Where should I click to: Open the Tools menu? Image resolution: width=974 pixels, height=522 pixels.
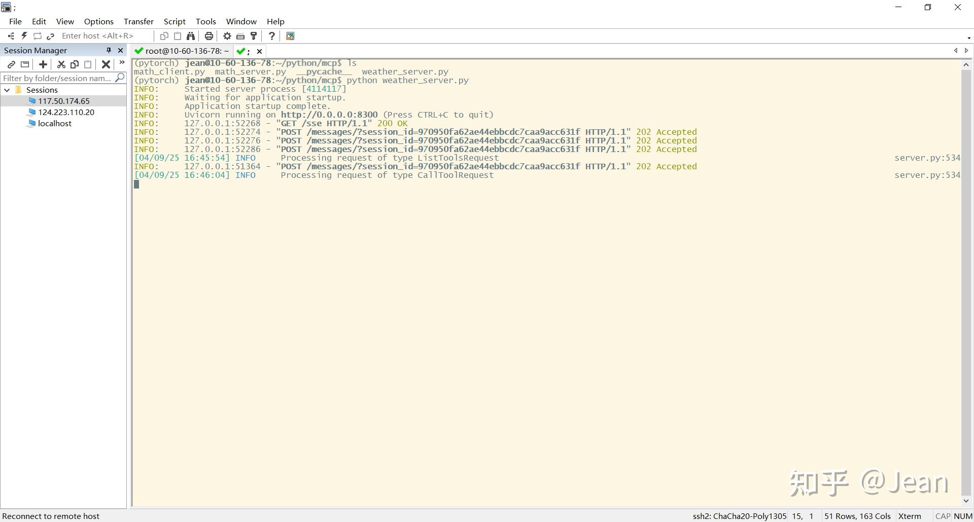pyautogui.click(x=205, y=21)
